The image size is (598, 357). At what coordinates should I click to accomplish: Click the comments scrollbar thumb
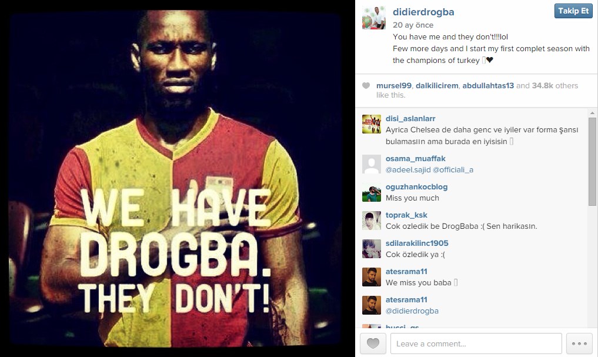click(x=592, y=162)
